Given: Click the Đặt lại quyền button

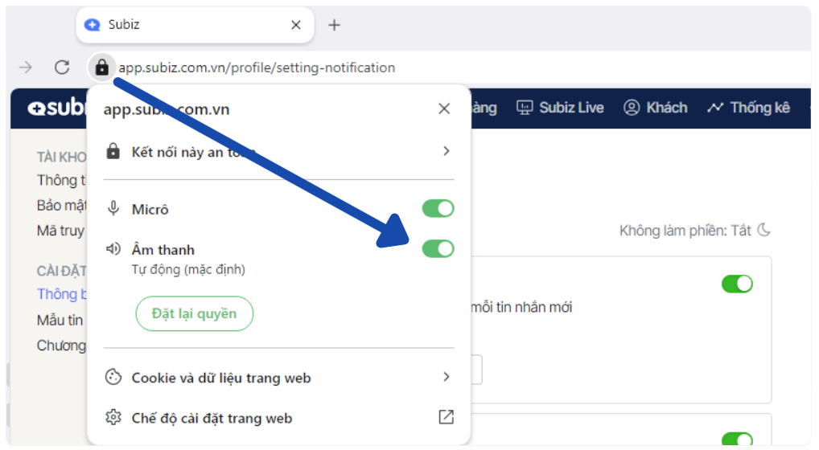Looking at the screenshot, I should [x=194, y=313].
